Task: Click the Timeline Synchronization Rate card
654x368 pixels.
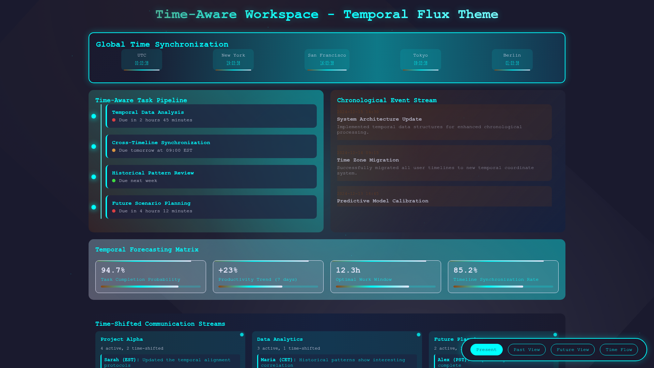Action: 503,276
